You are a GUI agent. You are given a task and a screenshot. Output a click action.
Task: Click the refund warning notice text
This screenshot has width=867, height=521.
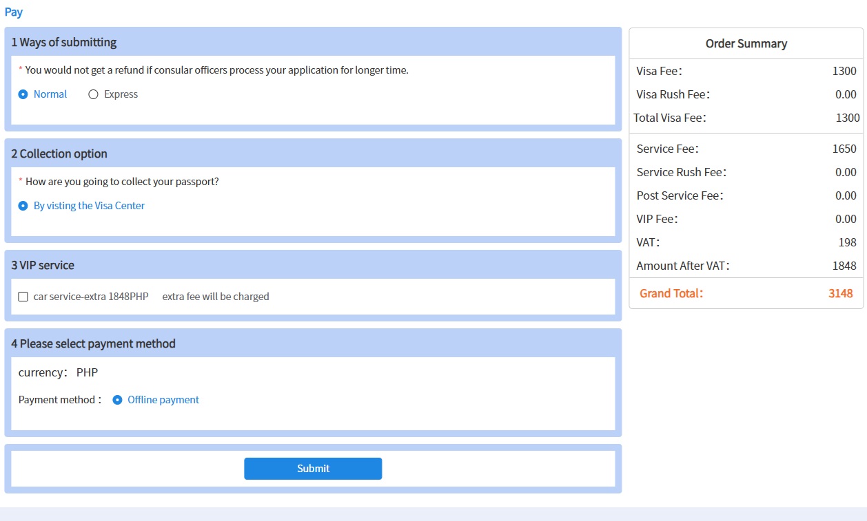coord(216,70)
